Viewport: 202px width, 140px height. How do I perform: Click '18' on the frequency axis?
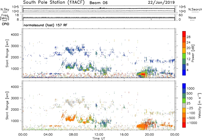pos(17,15)
